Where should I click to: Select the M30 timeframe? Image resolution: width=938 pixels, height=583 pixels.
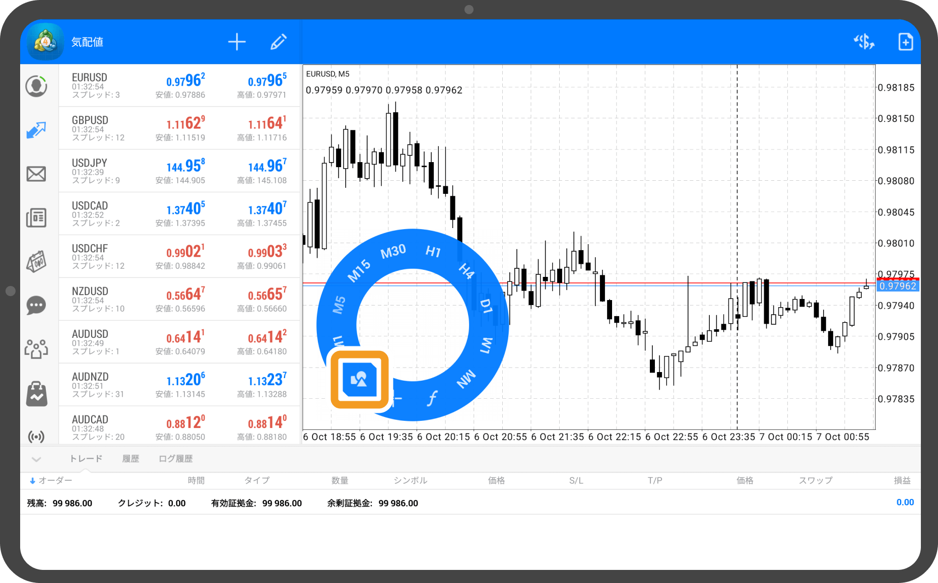pyautogui.click(x=393, y=251)
